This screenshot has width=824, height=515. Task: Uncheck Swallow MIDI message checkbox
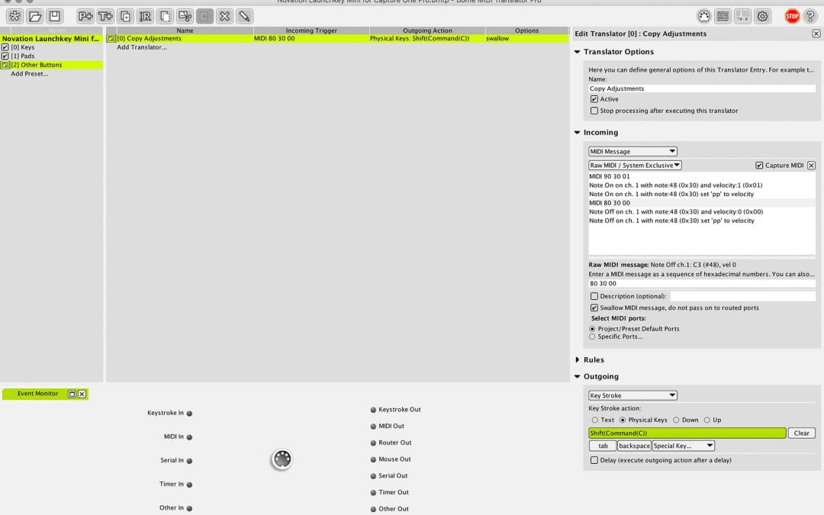point(594,307)
